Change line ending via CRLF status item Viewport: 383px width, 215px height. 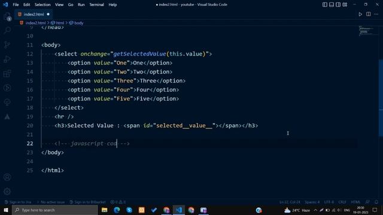coord(342,202)
